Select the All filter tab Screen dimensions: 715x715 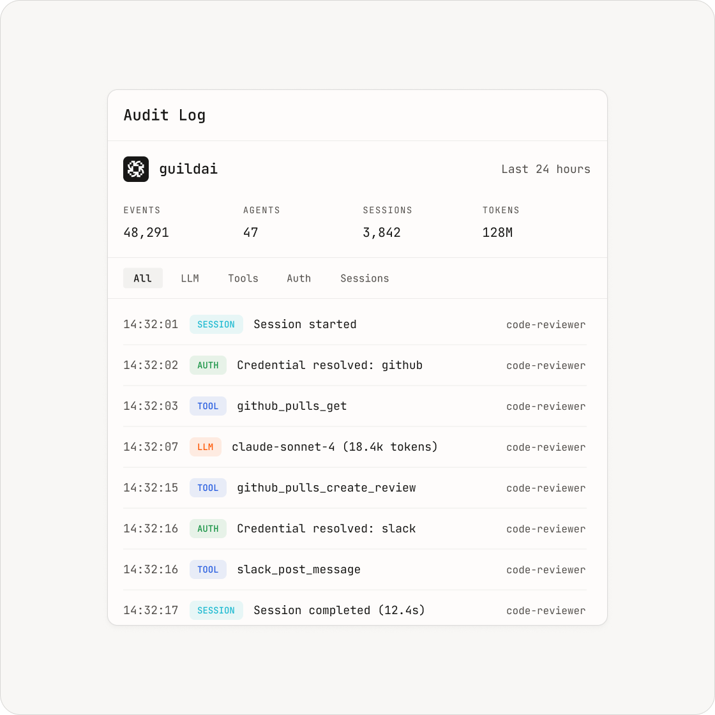point(143,278)
